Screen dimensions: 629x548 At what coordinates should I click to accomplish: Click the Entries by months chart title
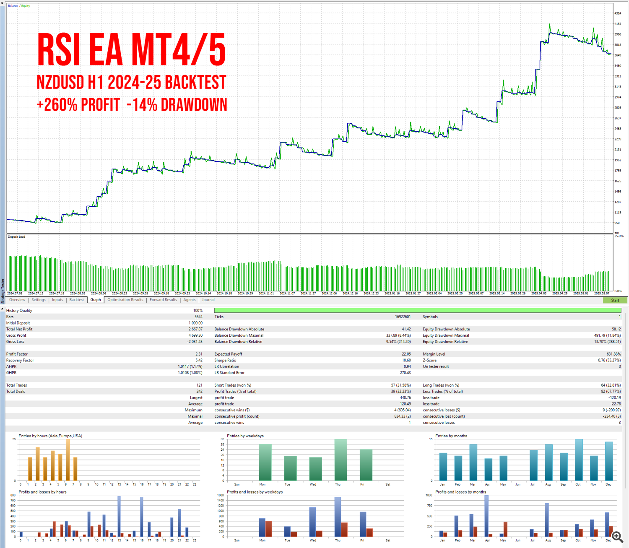[451, 436]
